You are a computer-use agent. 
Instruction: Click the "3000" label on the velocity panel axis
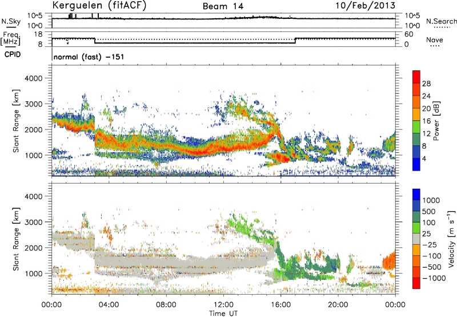click(33, 222)
